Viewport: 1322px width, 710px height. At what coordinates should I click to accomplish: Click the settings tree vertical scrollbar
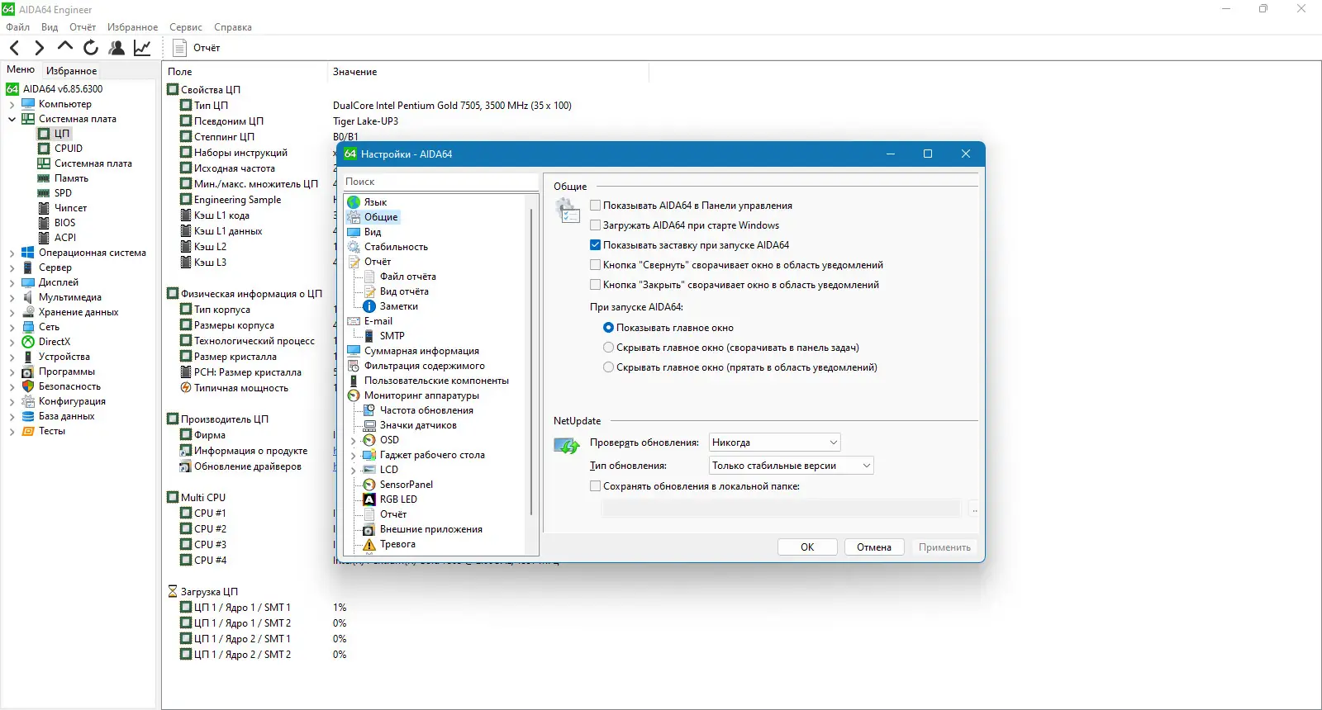[x=531, y=362]
